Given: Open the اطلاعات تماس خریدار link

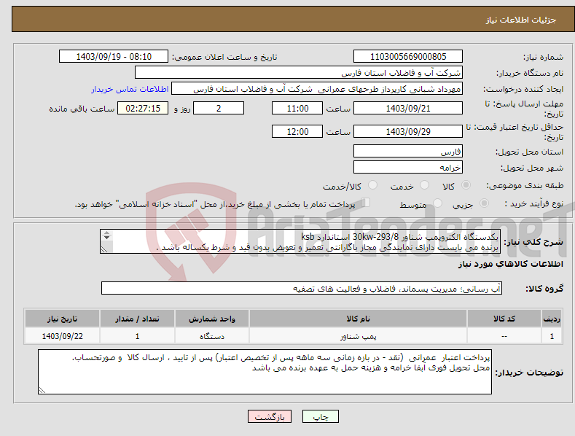Looking at the screenshot, I should (130, 89).
